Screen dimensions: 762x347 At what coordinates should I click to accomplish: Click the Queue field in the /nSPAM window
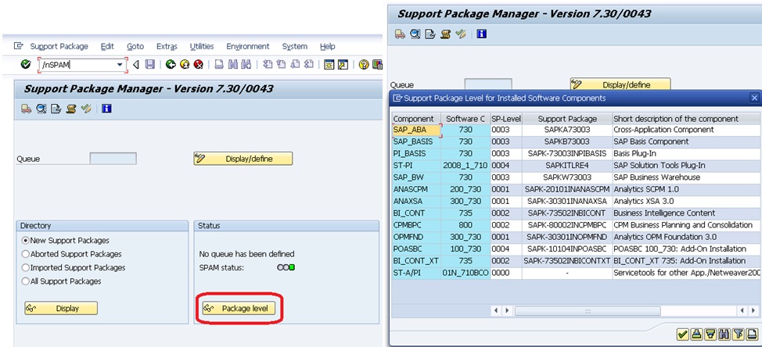point(113,159)
